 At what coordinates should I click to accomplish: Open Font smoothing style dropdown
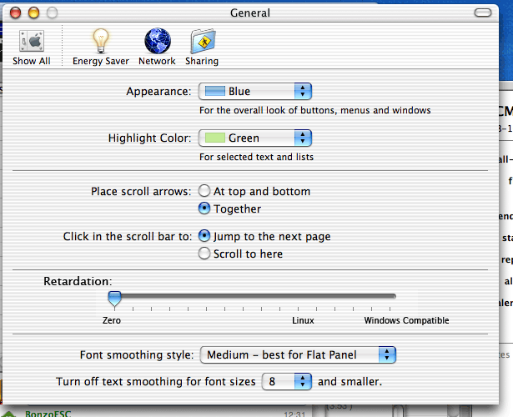click(298, 354)
